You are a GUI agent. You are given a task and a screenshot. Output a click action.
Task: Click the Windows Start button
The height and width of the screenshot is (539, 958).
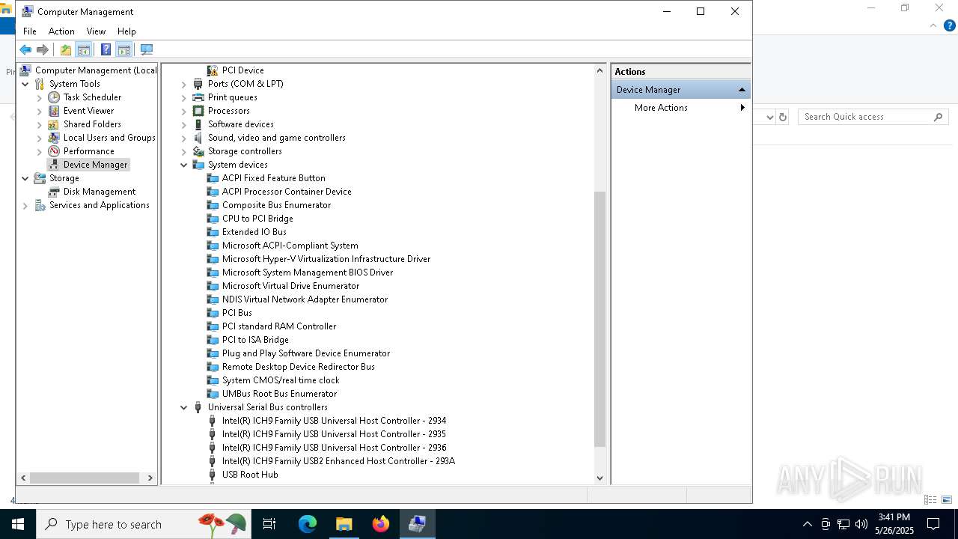(18, 524)
